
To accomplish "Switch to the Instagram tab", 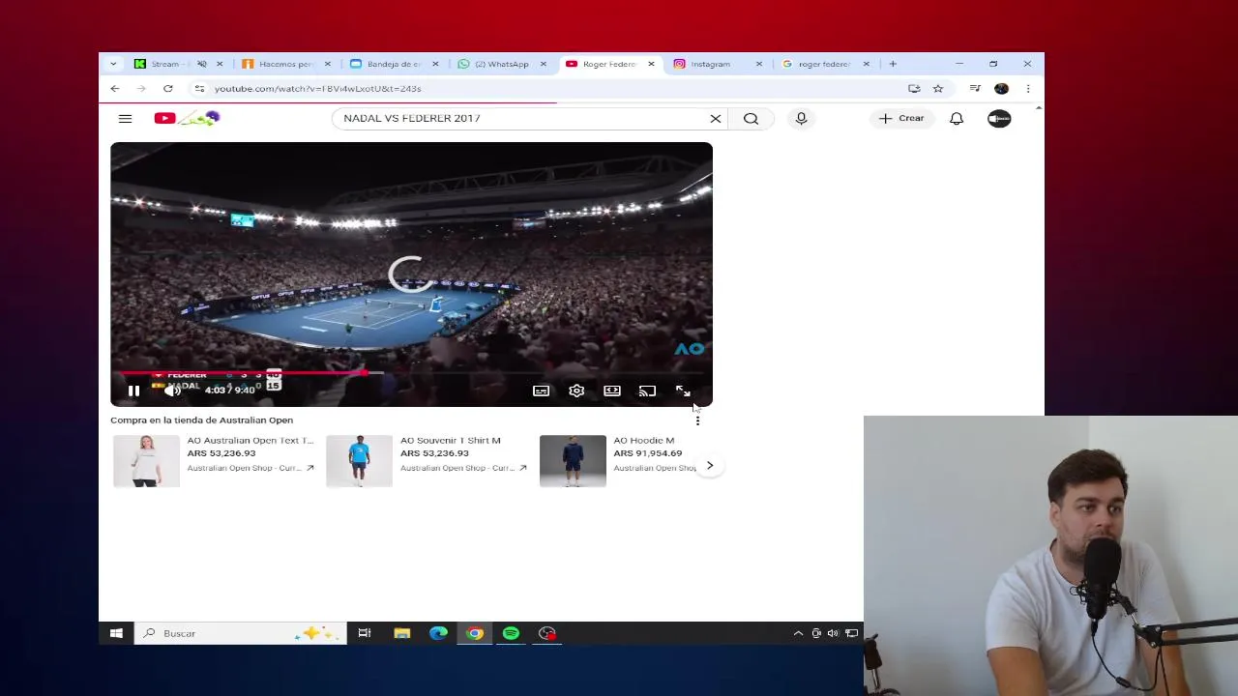I will (711, 64).
